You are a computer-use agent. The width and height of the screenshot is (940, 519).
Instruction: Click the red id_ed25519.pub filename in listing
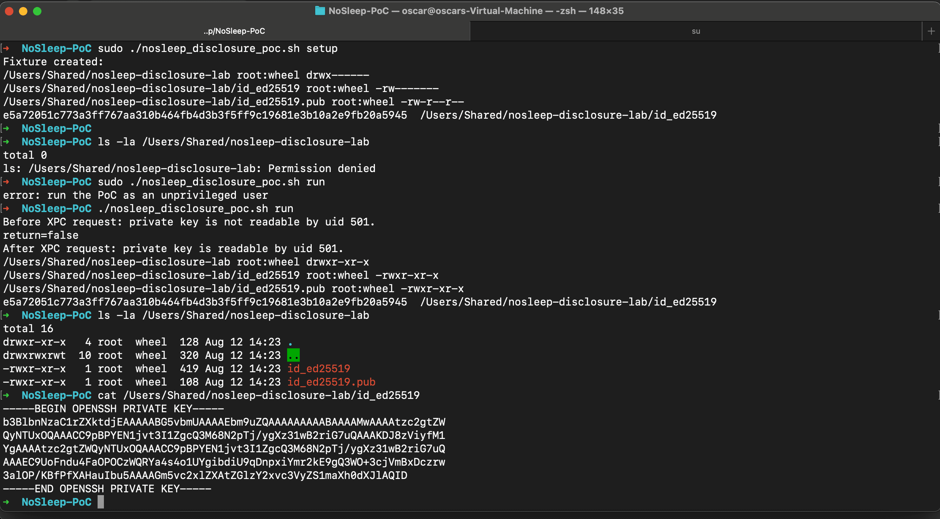point(331,381)
